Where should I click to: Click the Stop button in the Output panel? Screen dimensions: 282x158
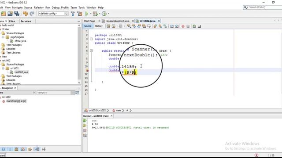tap(85, 131)
